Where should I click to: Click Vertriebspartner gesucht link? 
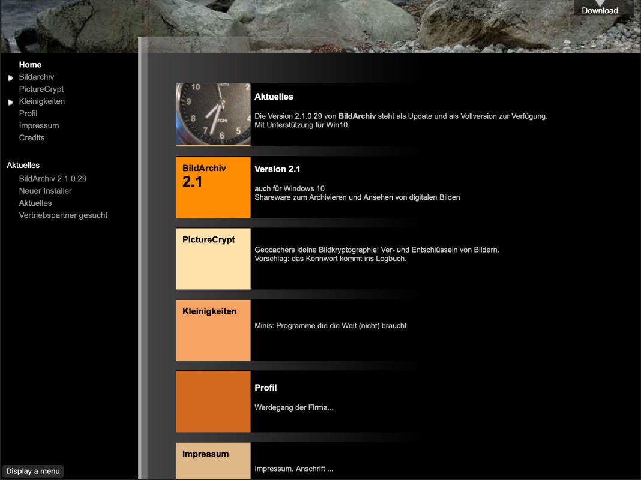click(x=63, y=215)
